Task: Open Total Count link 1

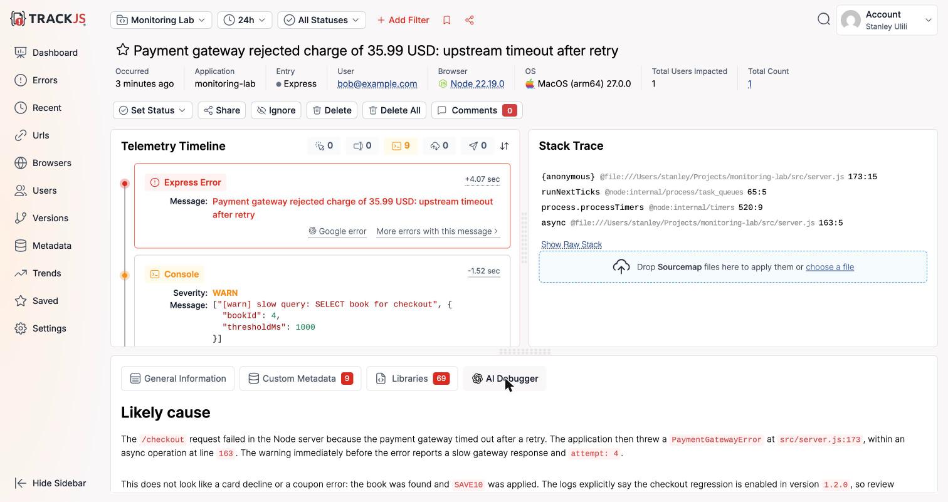Action: tap(749, 84)
